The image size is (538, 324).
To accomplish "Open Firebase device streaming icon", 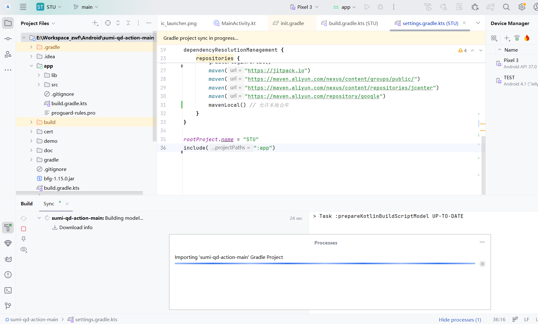I will pyautogui.click(x=527, y=38).
